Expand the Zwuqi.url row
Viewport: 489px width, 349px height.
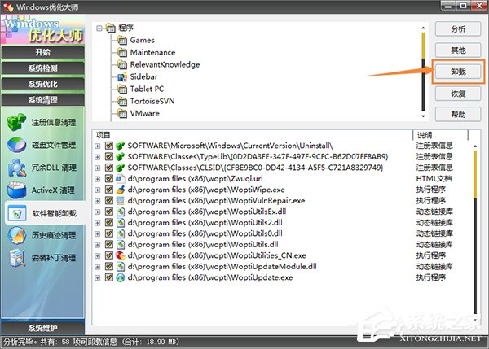(x=98, y=179)
